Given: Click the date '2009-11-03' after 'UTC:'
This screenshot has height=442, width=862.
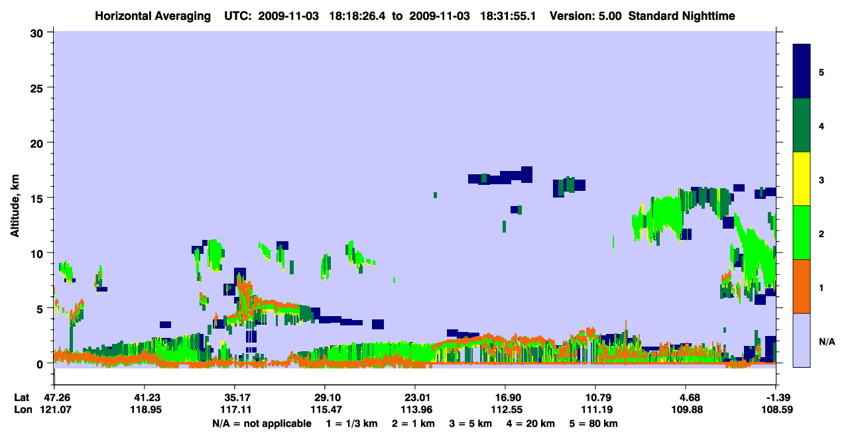Looking at the screenshot, I should tap(288, 15).
